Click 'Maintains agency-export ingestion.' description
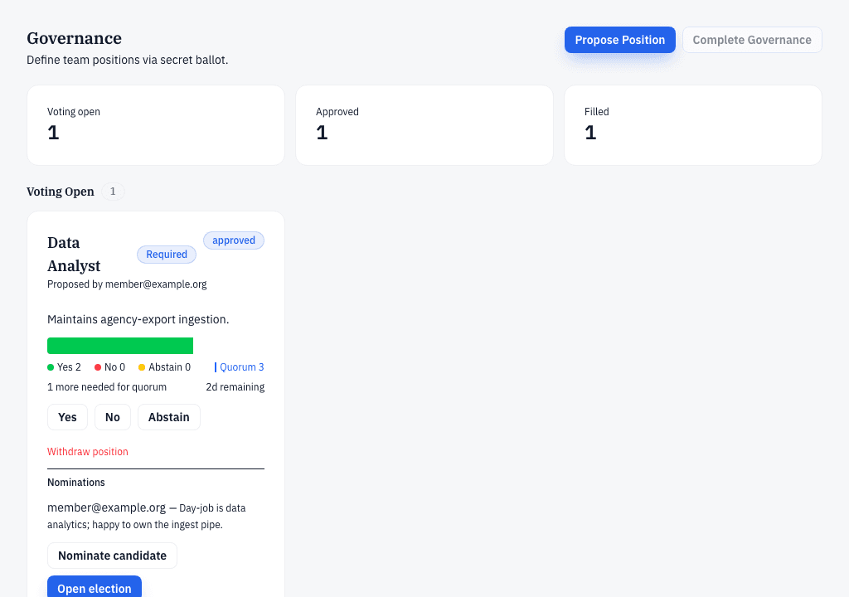 click(x=138, y=319)
